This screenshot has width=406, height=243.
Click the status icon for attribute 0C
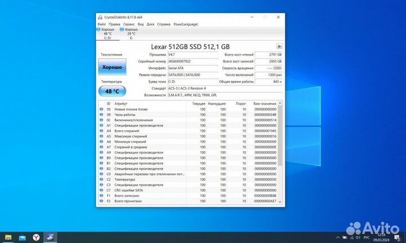click(x=101, y=120)
